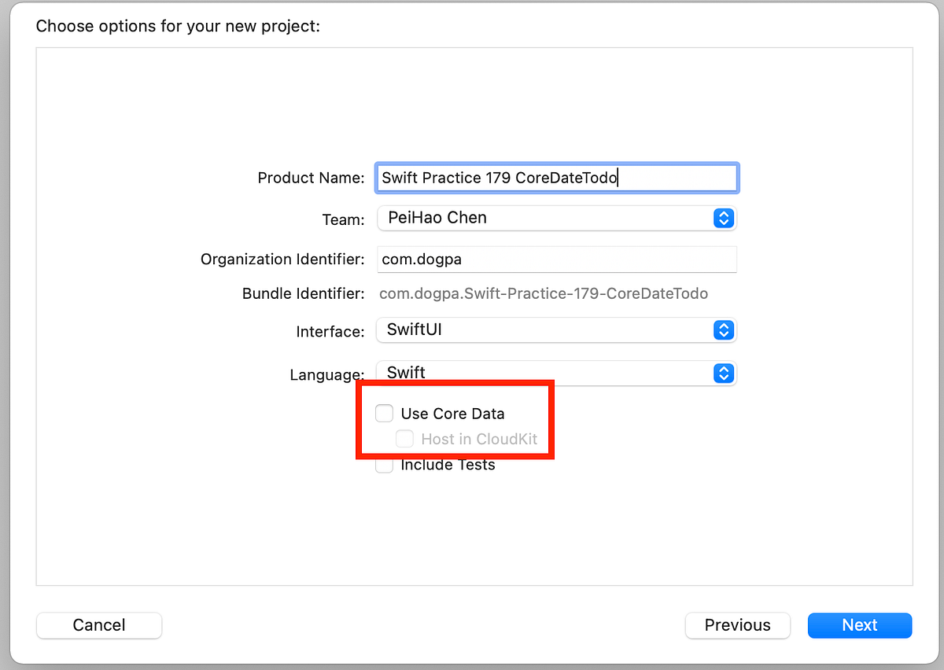Viewport: 944px width, 670px height.
Task: Open the Interface dropdown showing SwiftUI
Action: [551, 329]
